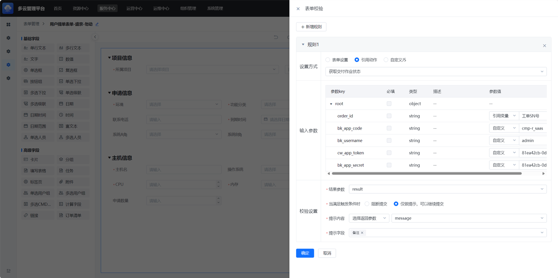The image size is (558, 278).
Task: Remove the 备注 tag from 提示字段
Action: [x=362, y=233]
